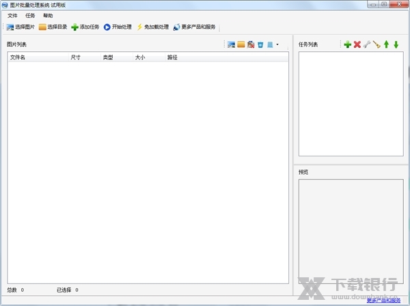Clear image list trash bin icon
The height and width of the screenshot is (306, 410).
pyautogui.click(x=260, y=44)
